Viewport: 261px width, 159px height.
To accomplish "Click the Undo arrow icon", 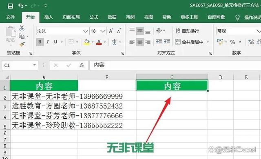I will (x=21, y=6).
